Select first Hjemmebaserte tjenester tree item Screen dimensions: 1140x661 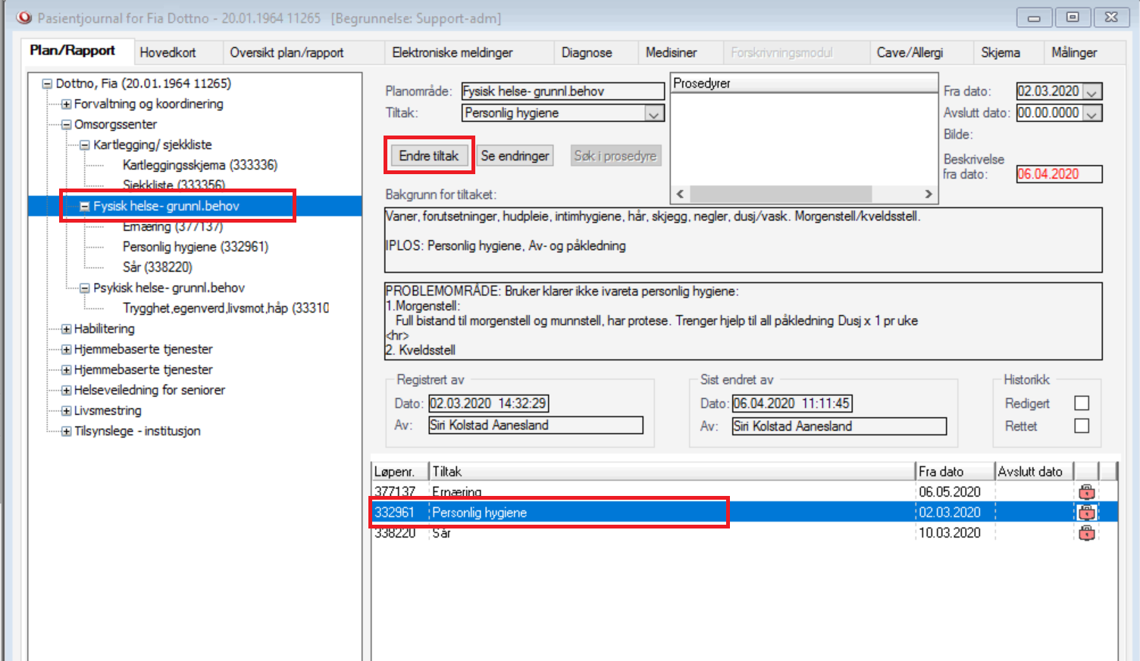(143, 349)
